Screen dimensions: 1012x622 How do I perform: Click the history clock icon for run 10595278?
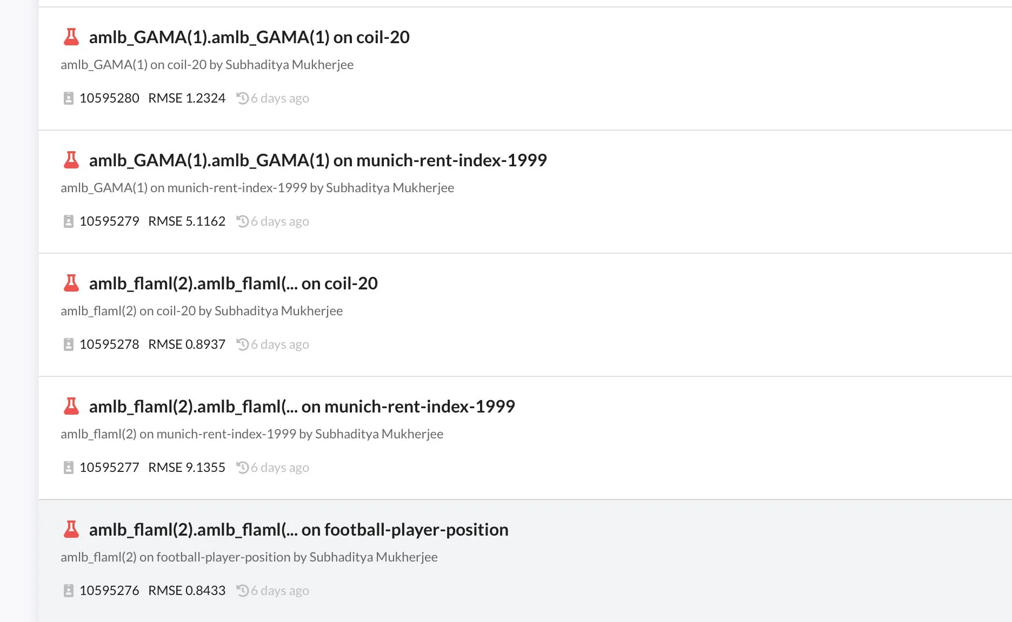(243, 344)
